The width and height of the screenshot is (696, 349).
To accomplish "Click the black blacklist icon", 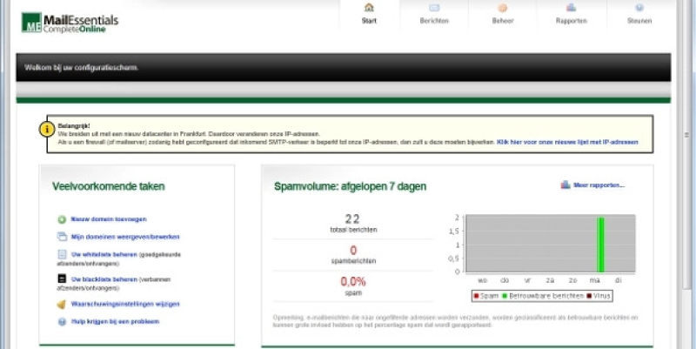I will (x=62, y=279).
